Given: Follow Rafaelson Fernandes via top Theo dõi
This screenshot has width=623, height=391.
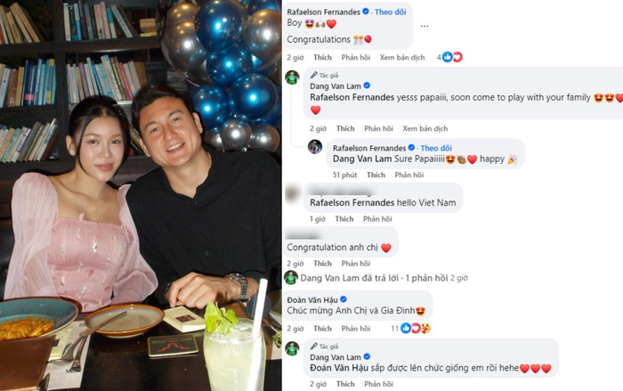Looking at the screenshot, I should click(x=390, y=12).
